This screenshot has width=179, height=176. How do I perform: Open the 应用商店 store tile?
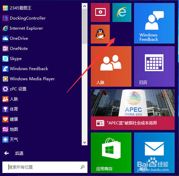[x=111, y=153]
